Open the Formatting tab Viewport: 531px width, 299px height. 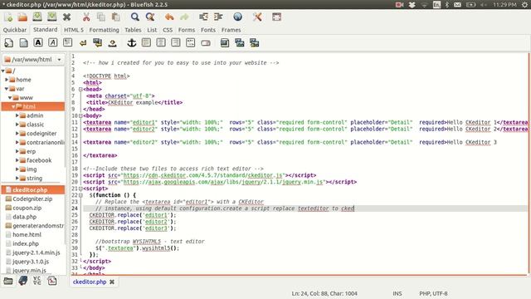(x=104, y=30)
